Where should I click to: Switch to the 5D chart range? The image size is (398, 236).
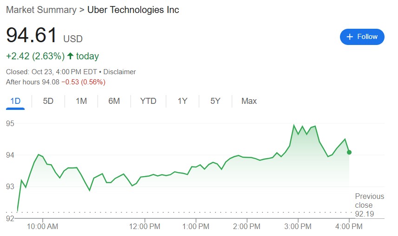48,101
